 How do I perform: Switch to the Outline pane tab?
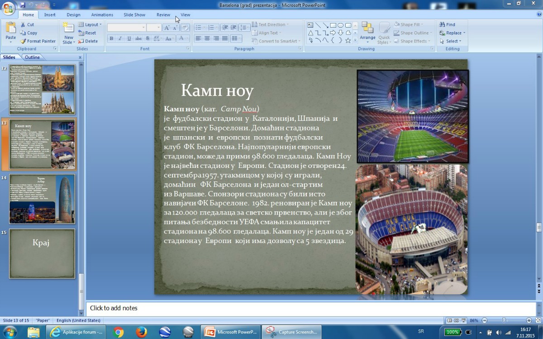(x=32, y=57)
